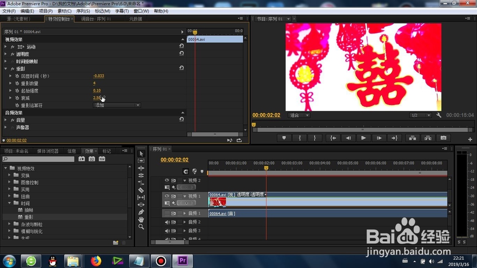Image resolution: width=477 pixels, height=268 pixels.
Task: Step back one frame in Program monitor
Action: 348,138
